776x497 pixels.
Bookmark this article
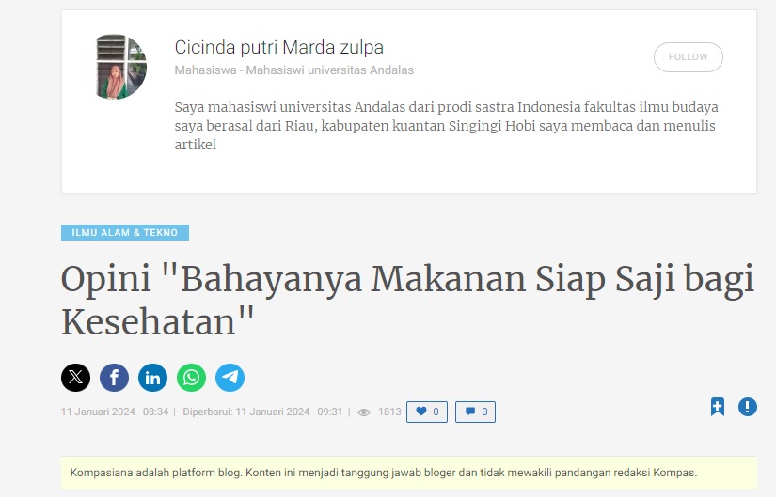tap(718, 407)
